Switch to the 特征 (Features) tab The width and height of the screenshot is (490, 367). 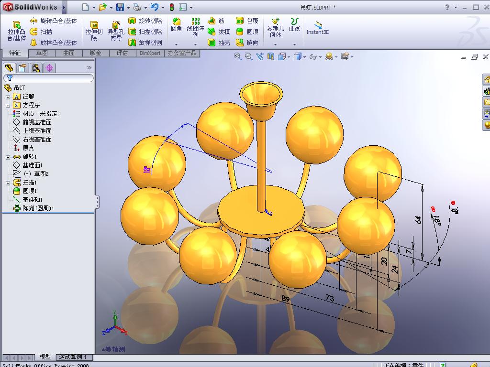point(15,53)
